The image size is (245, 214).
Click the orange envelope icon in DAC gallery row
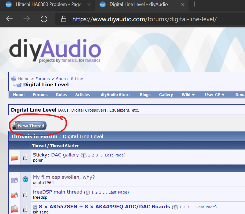click(14, 158)
